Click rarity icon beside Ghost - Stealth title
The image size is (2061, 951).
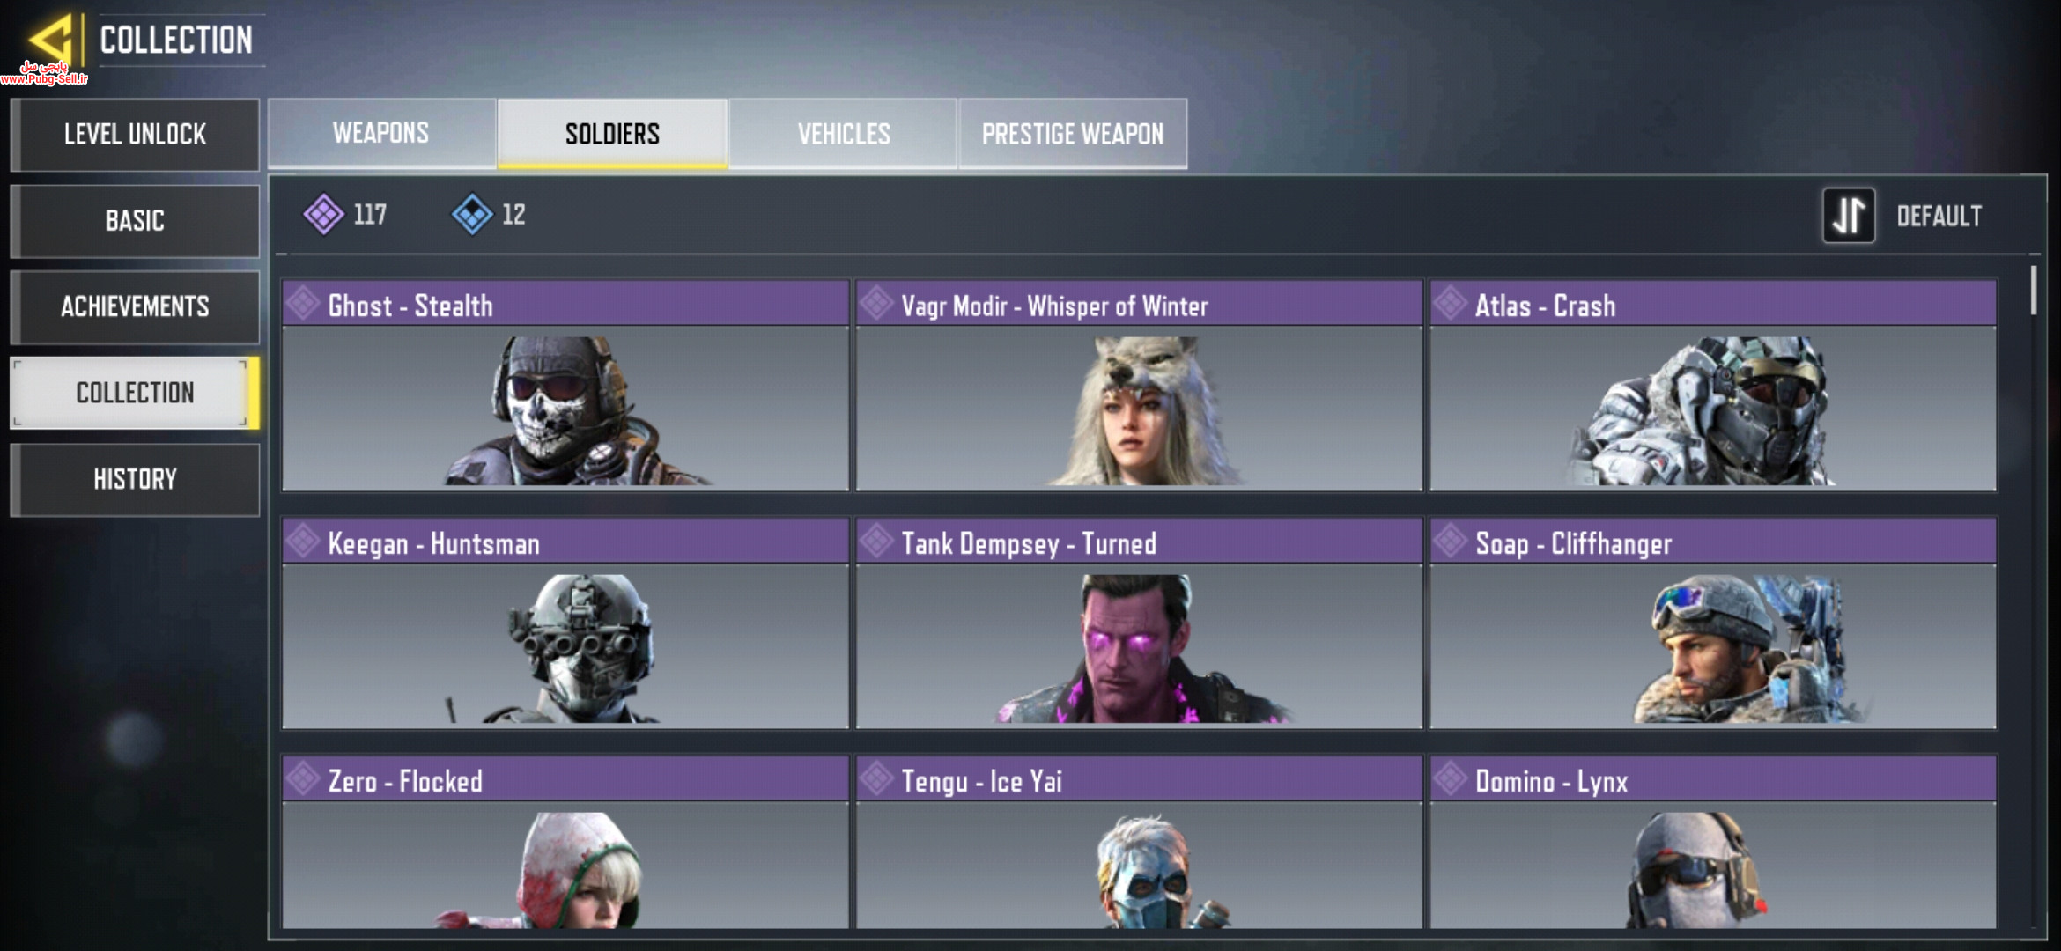(x=303, y=304)
